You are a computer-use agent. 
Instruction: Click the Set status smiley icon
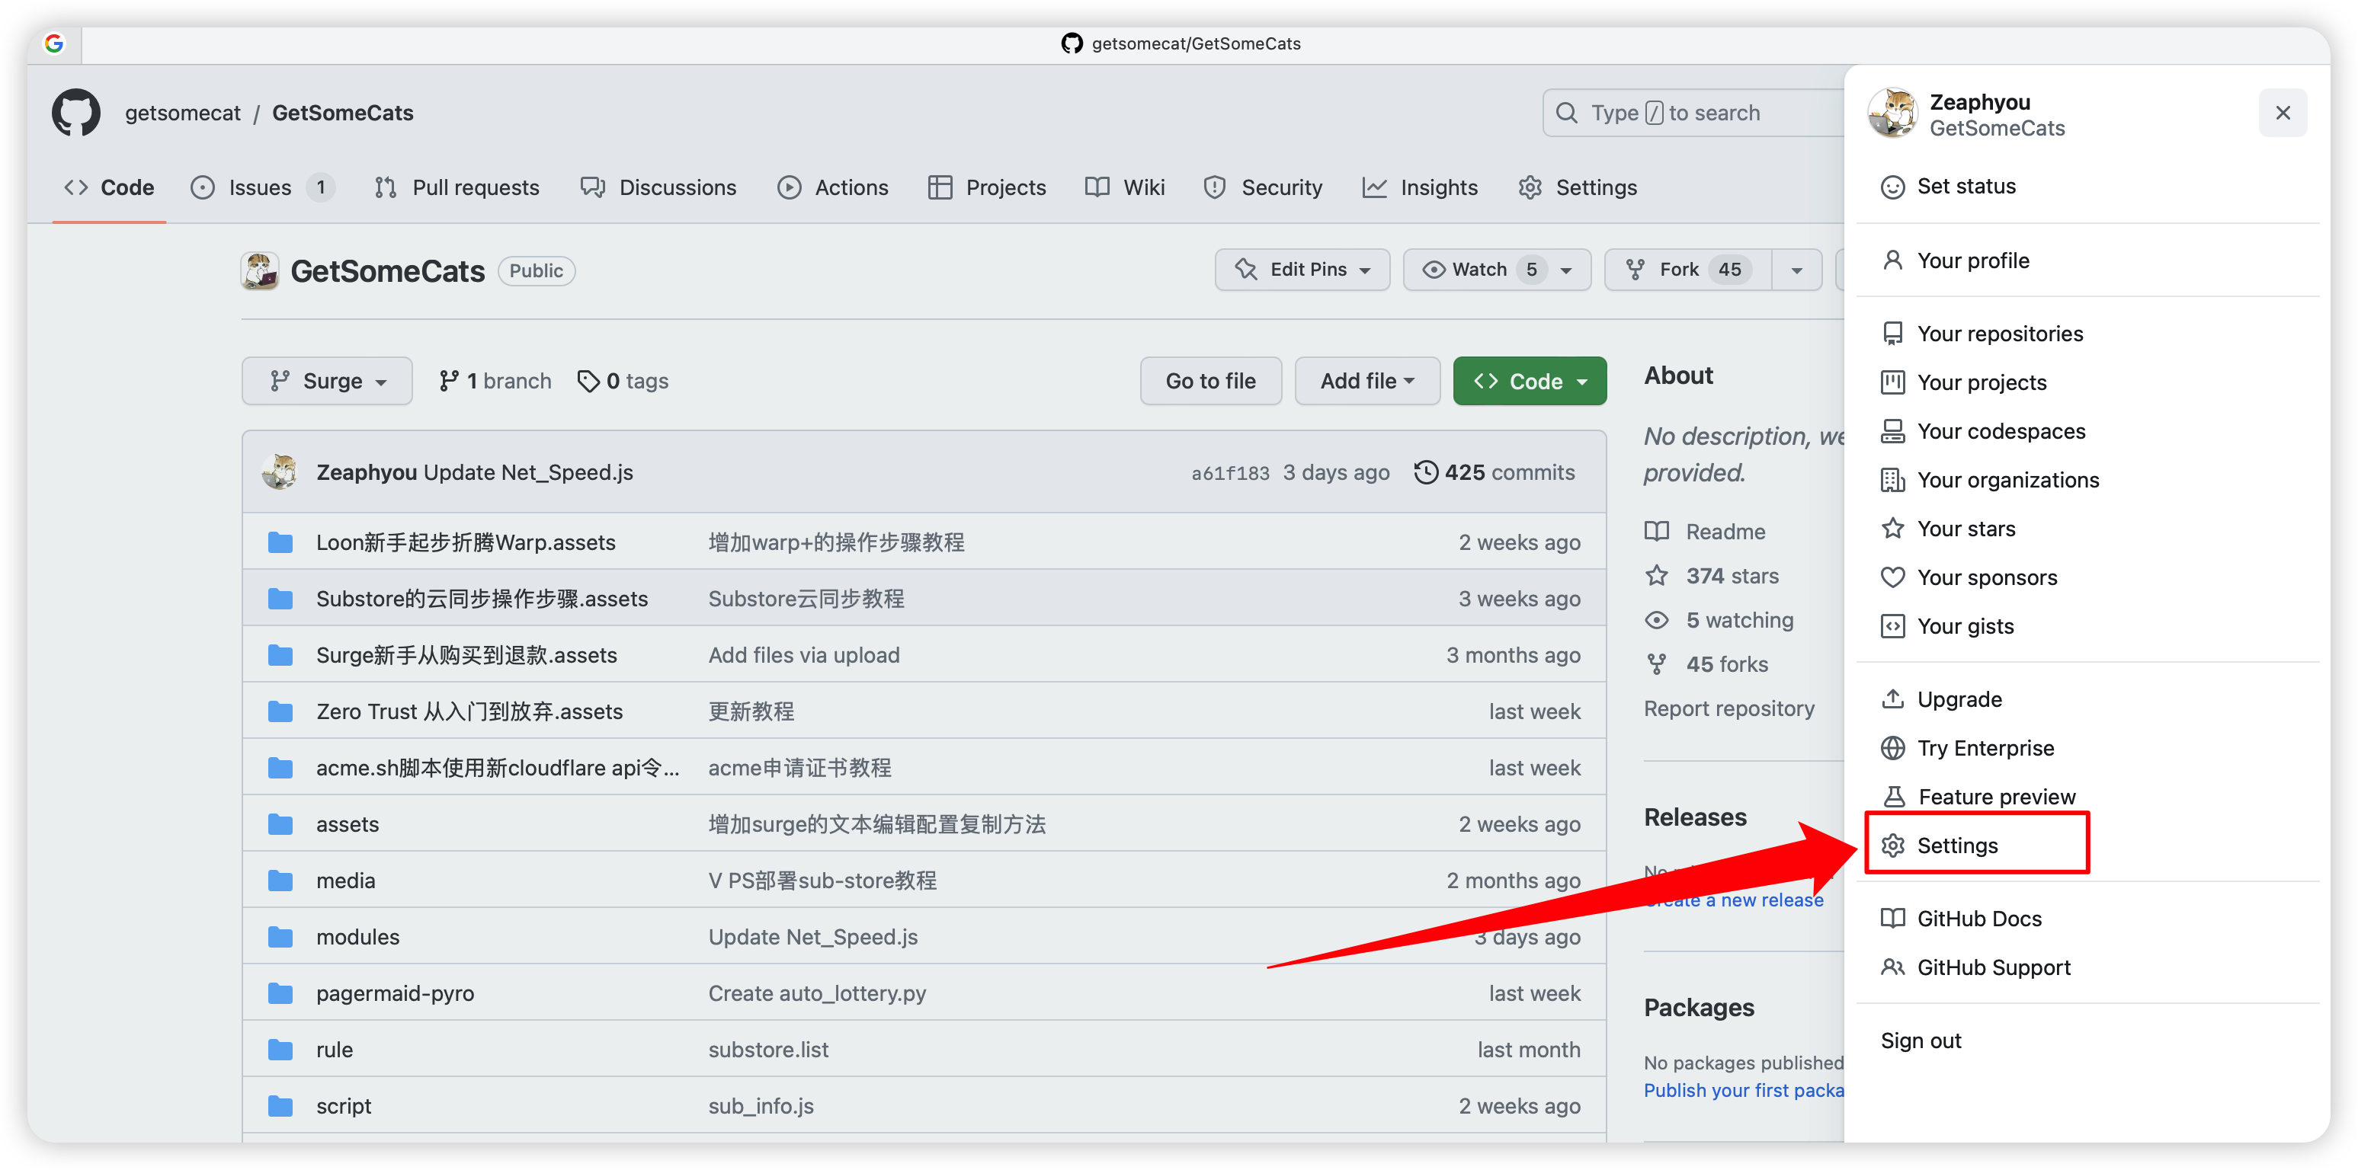pos(1892,187)
